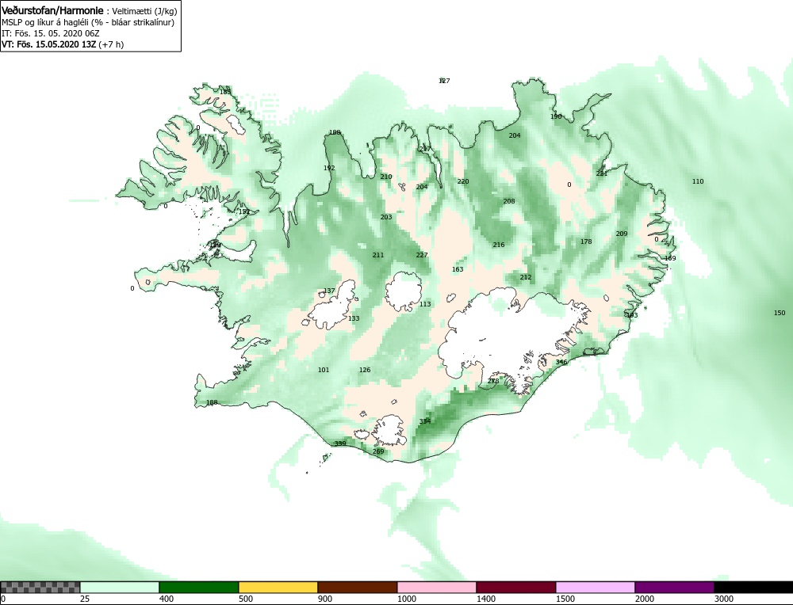Click the map value '203'
Image resolution: width=793 pixels, height=605 pixels.
(x=386, y=217)
